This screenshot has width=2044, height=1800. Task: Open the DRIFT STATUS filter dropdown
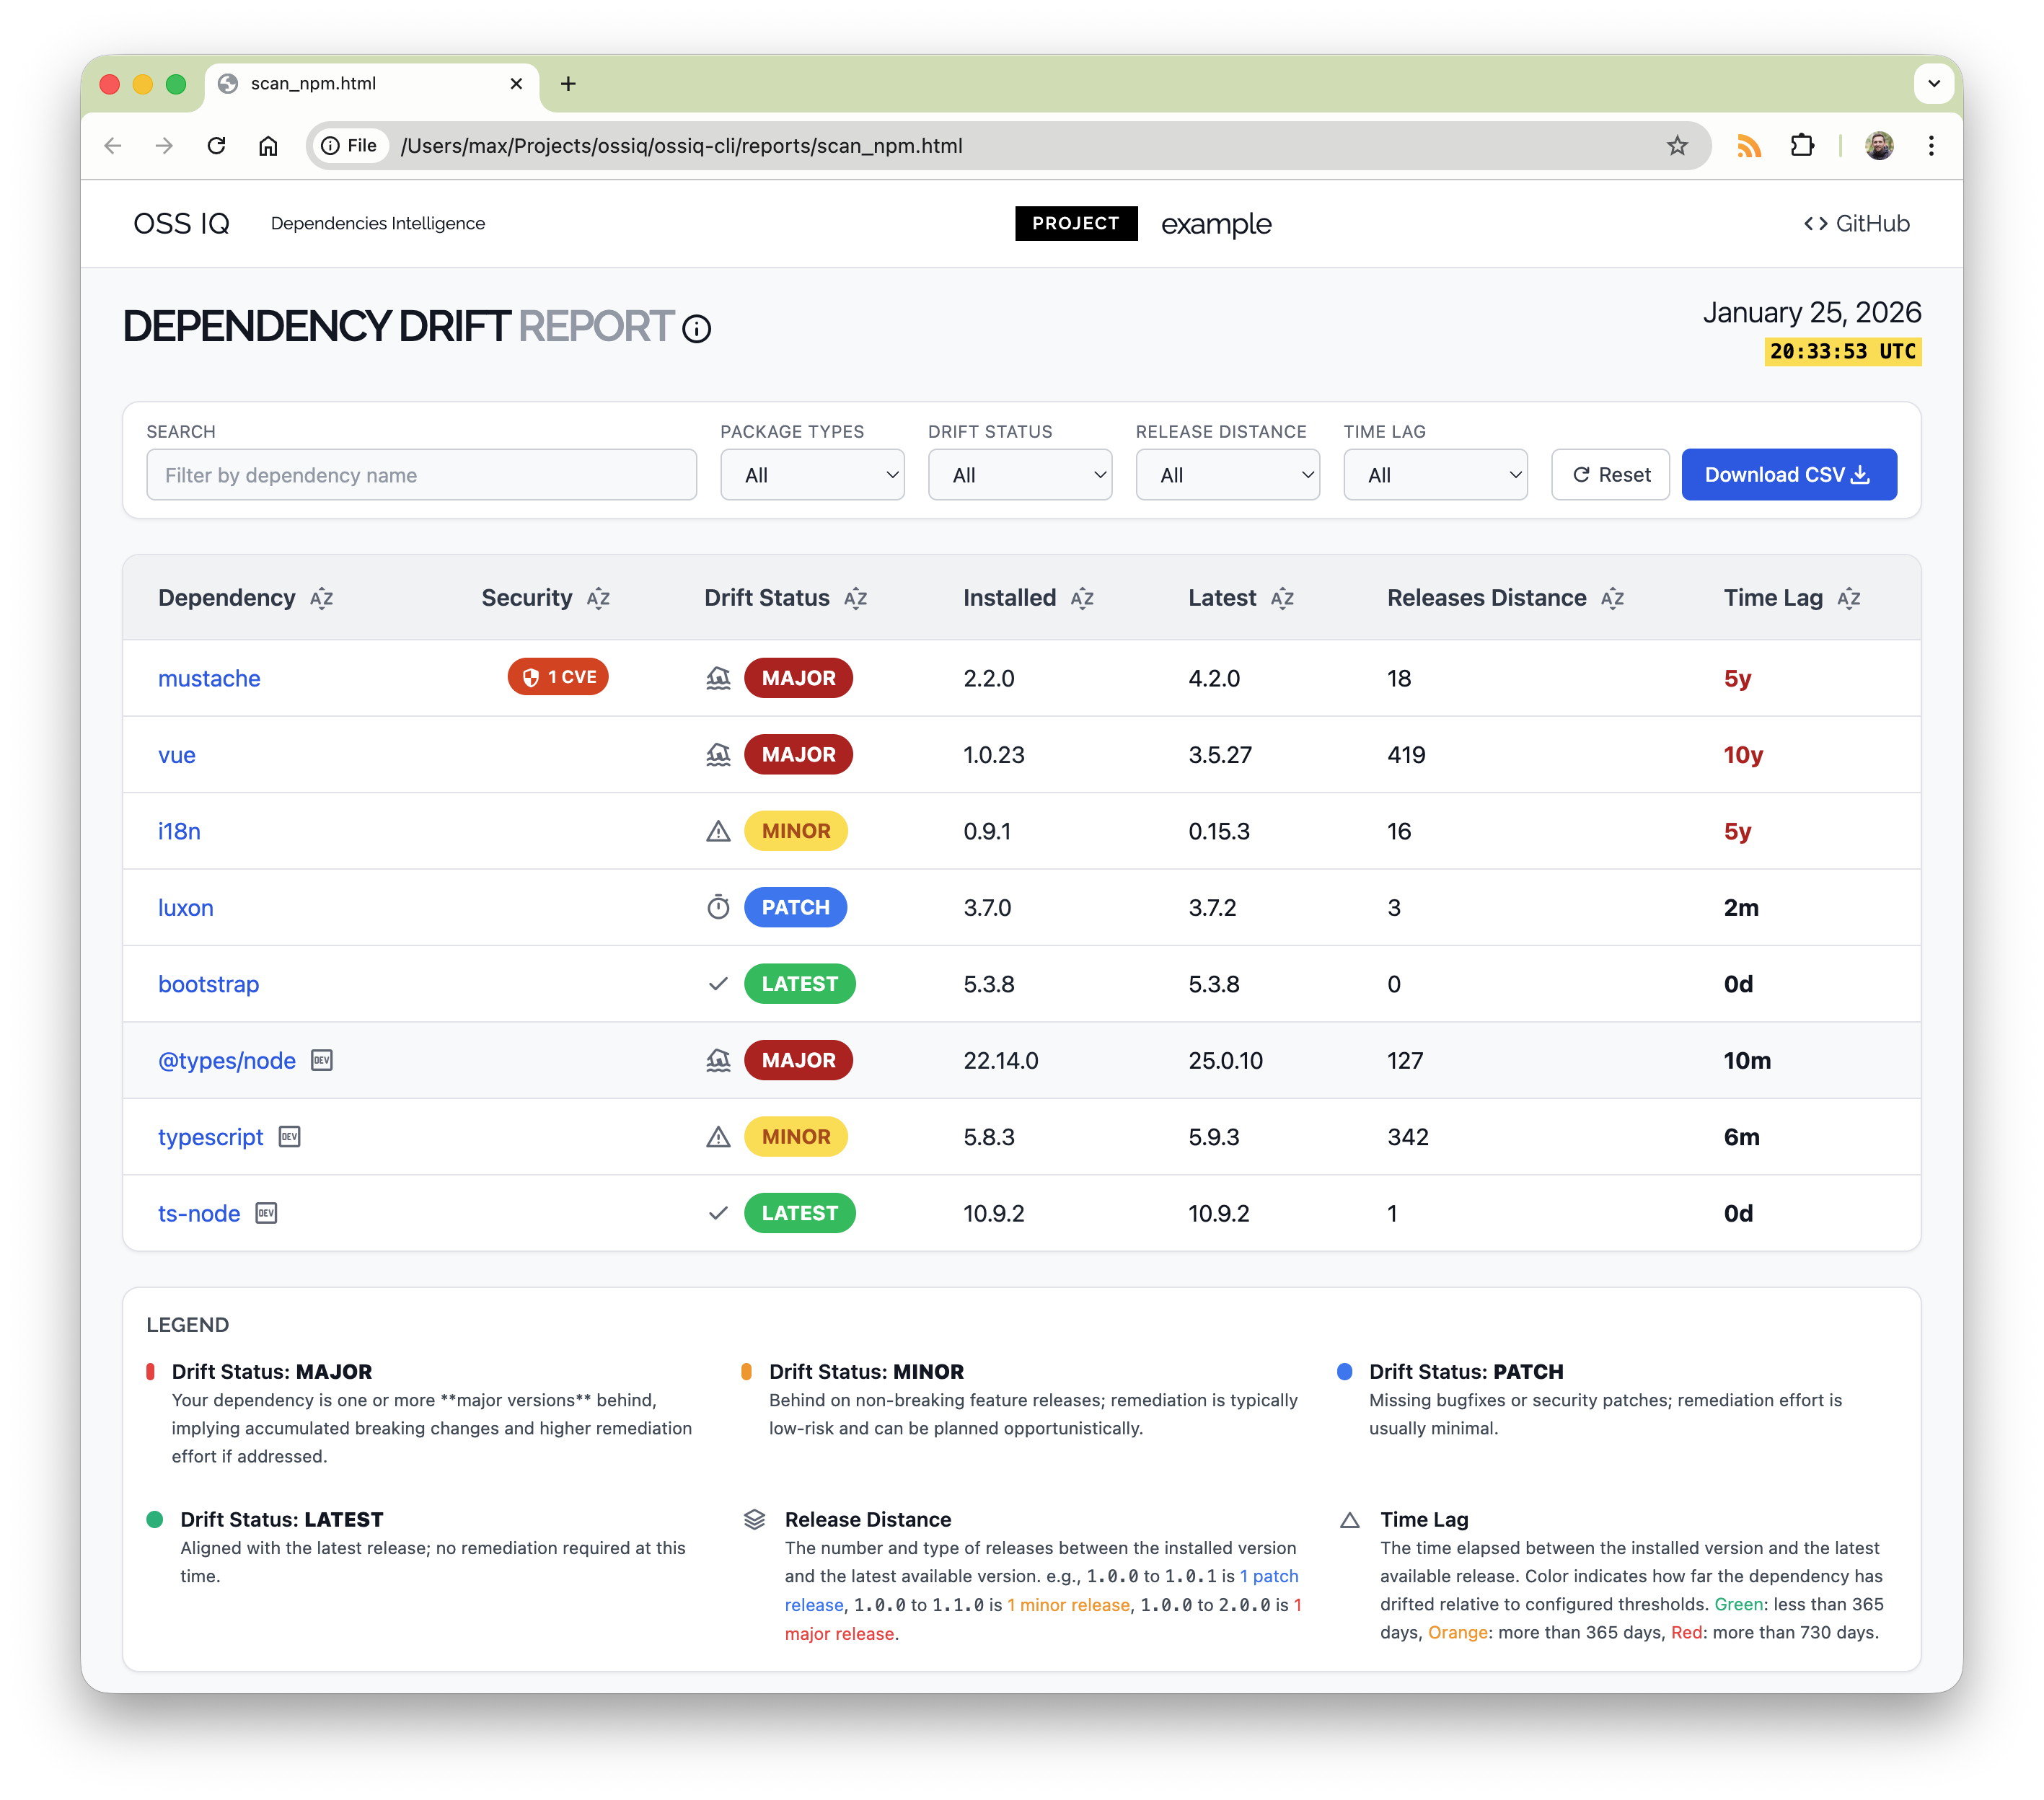[x=1020, y=475]
